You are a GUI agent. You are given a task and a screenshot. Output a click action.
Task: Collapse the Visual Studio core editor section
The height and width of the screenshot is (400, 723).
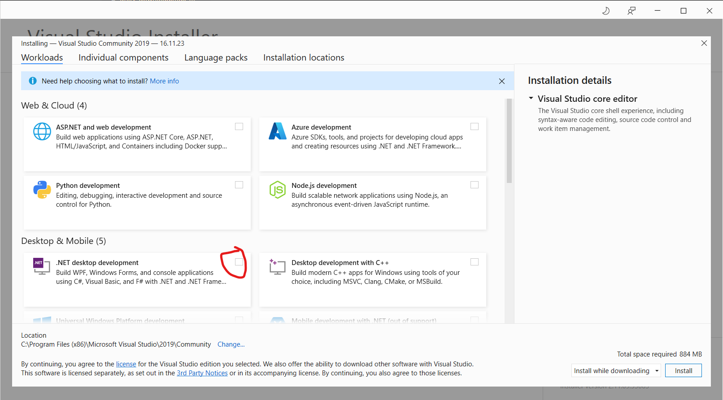coord(531,98)
